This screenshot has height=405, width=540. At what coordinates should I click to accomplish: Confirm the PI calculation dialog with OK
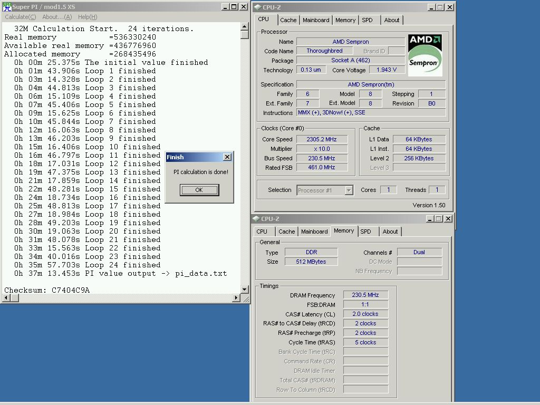[199, 190]
